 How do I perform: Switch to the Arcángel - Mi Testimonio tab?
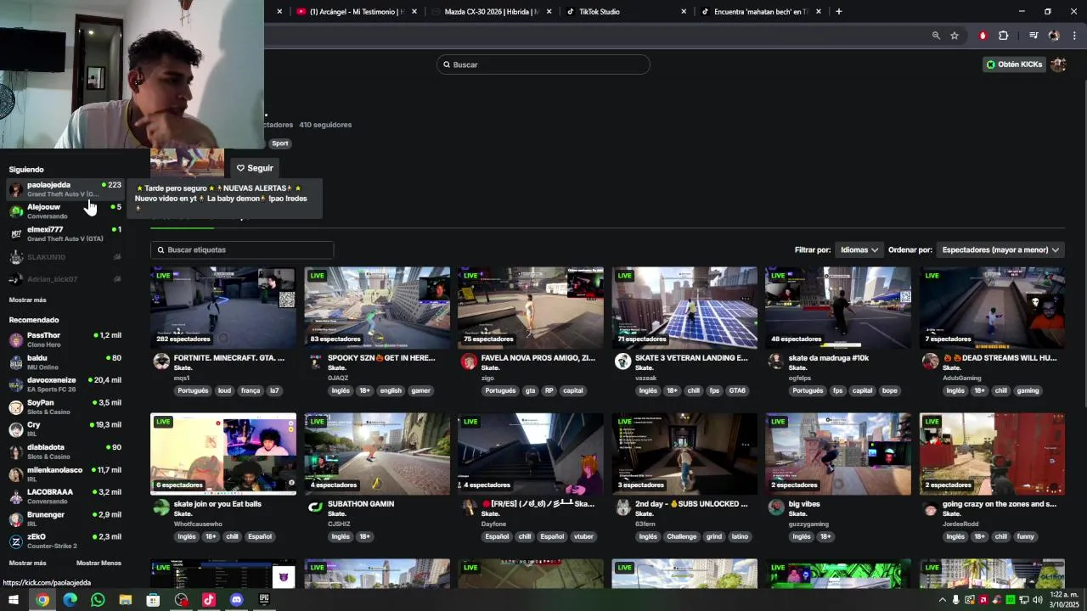click(x=355, y=12)
